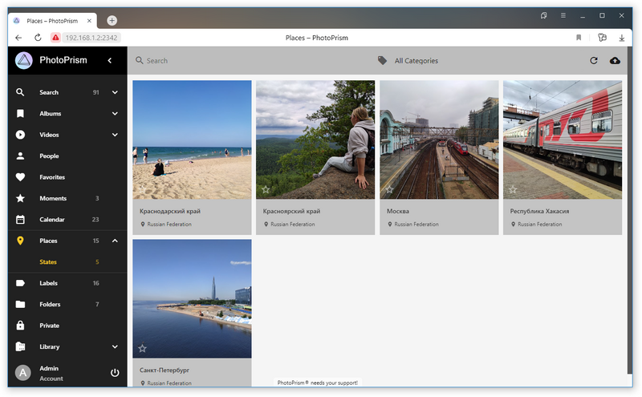This screenshot has height=397, width=642.
Task: Reload results with the refresh icon
Action: coord(594,61)
